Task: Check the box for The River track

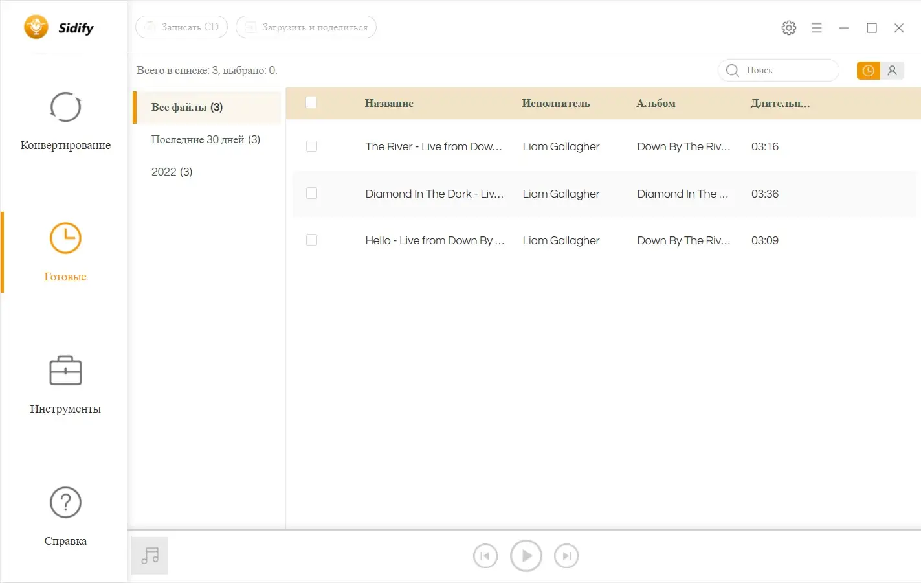Action: tap(311, 146)
